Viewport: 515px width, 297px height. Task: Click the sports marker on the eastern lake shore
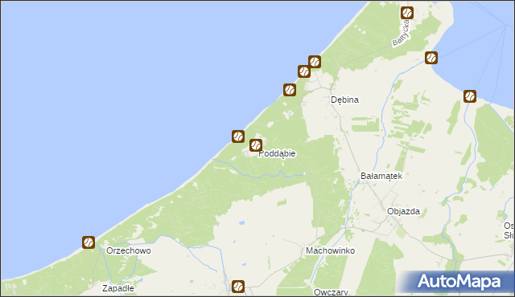(470, 96)
